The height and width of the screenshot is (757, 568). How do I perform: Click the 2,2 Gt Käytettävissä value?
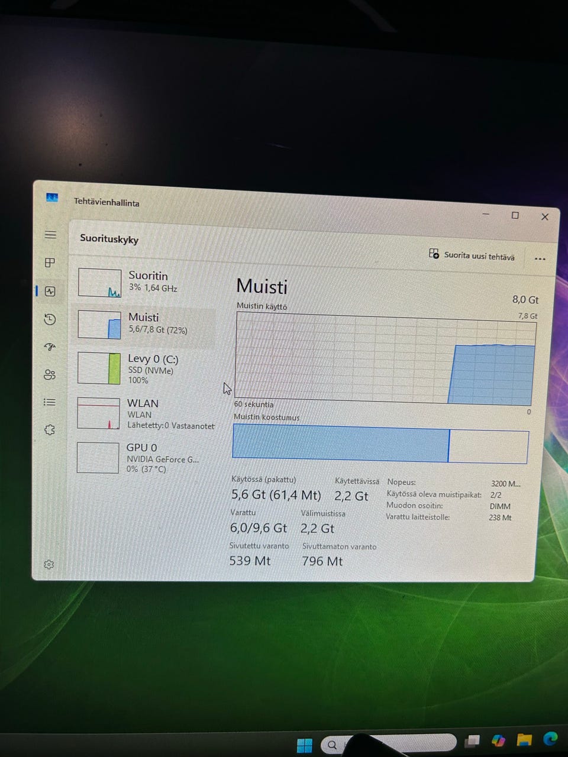click(x=351, y=496)
